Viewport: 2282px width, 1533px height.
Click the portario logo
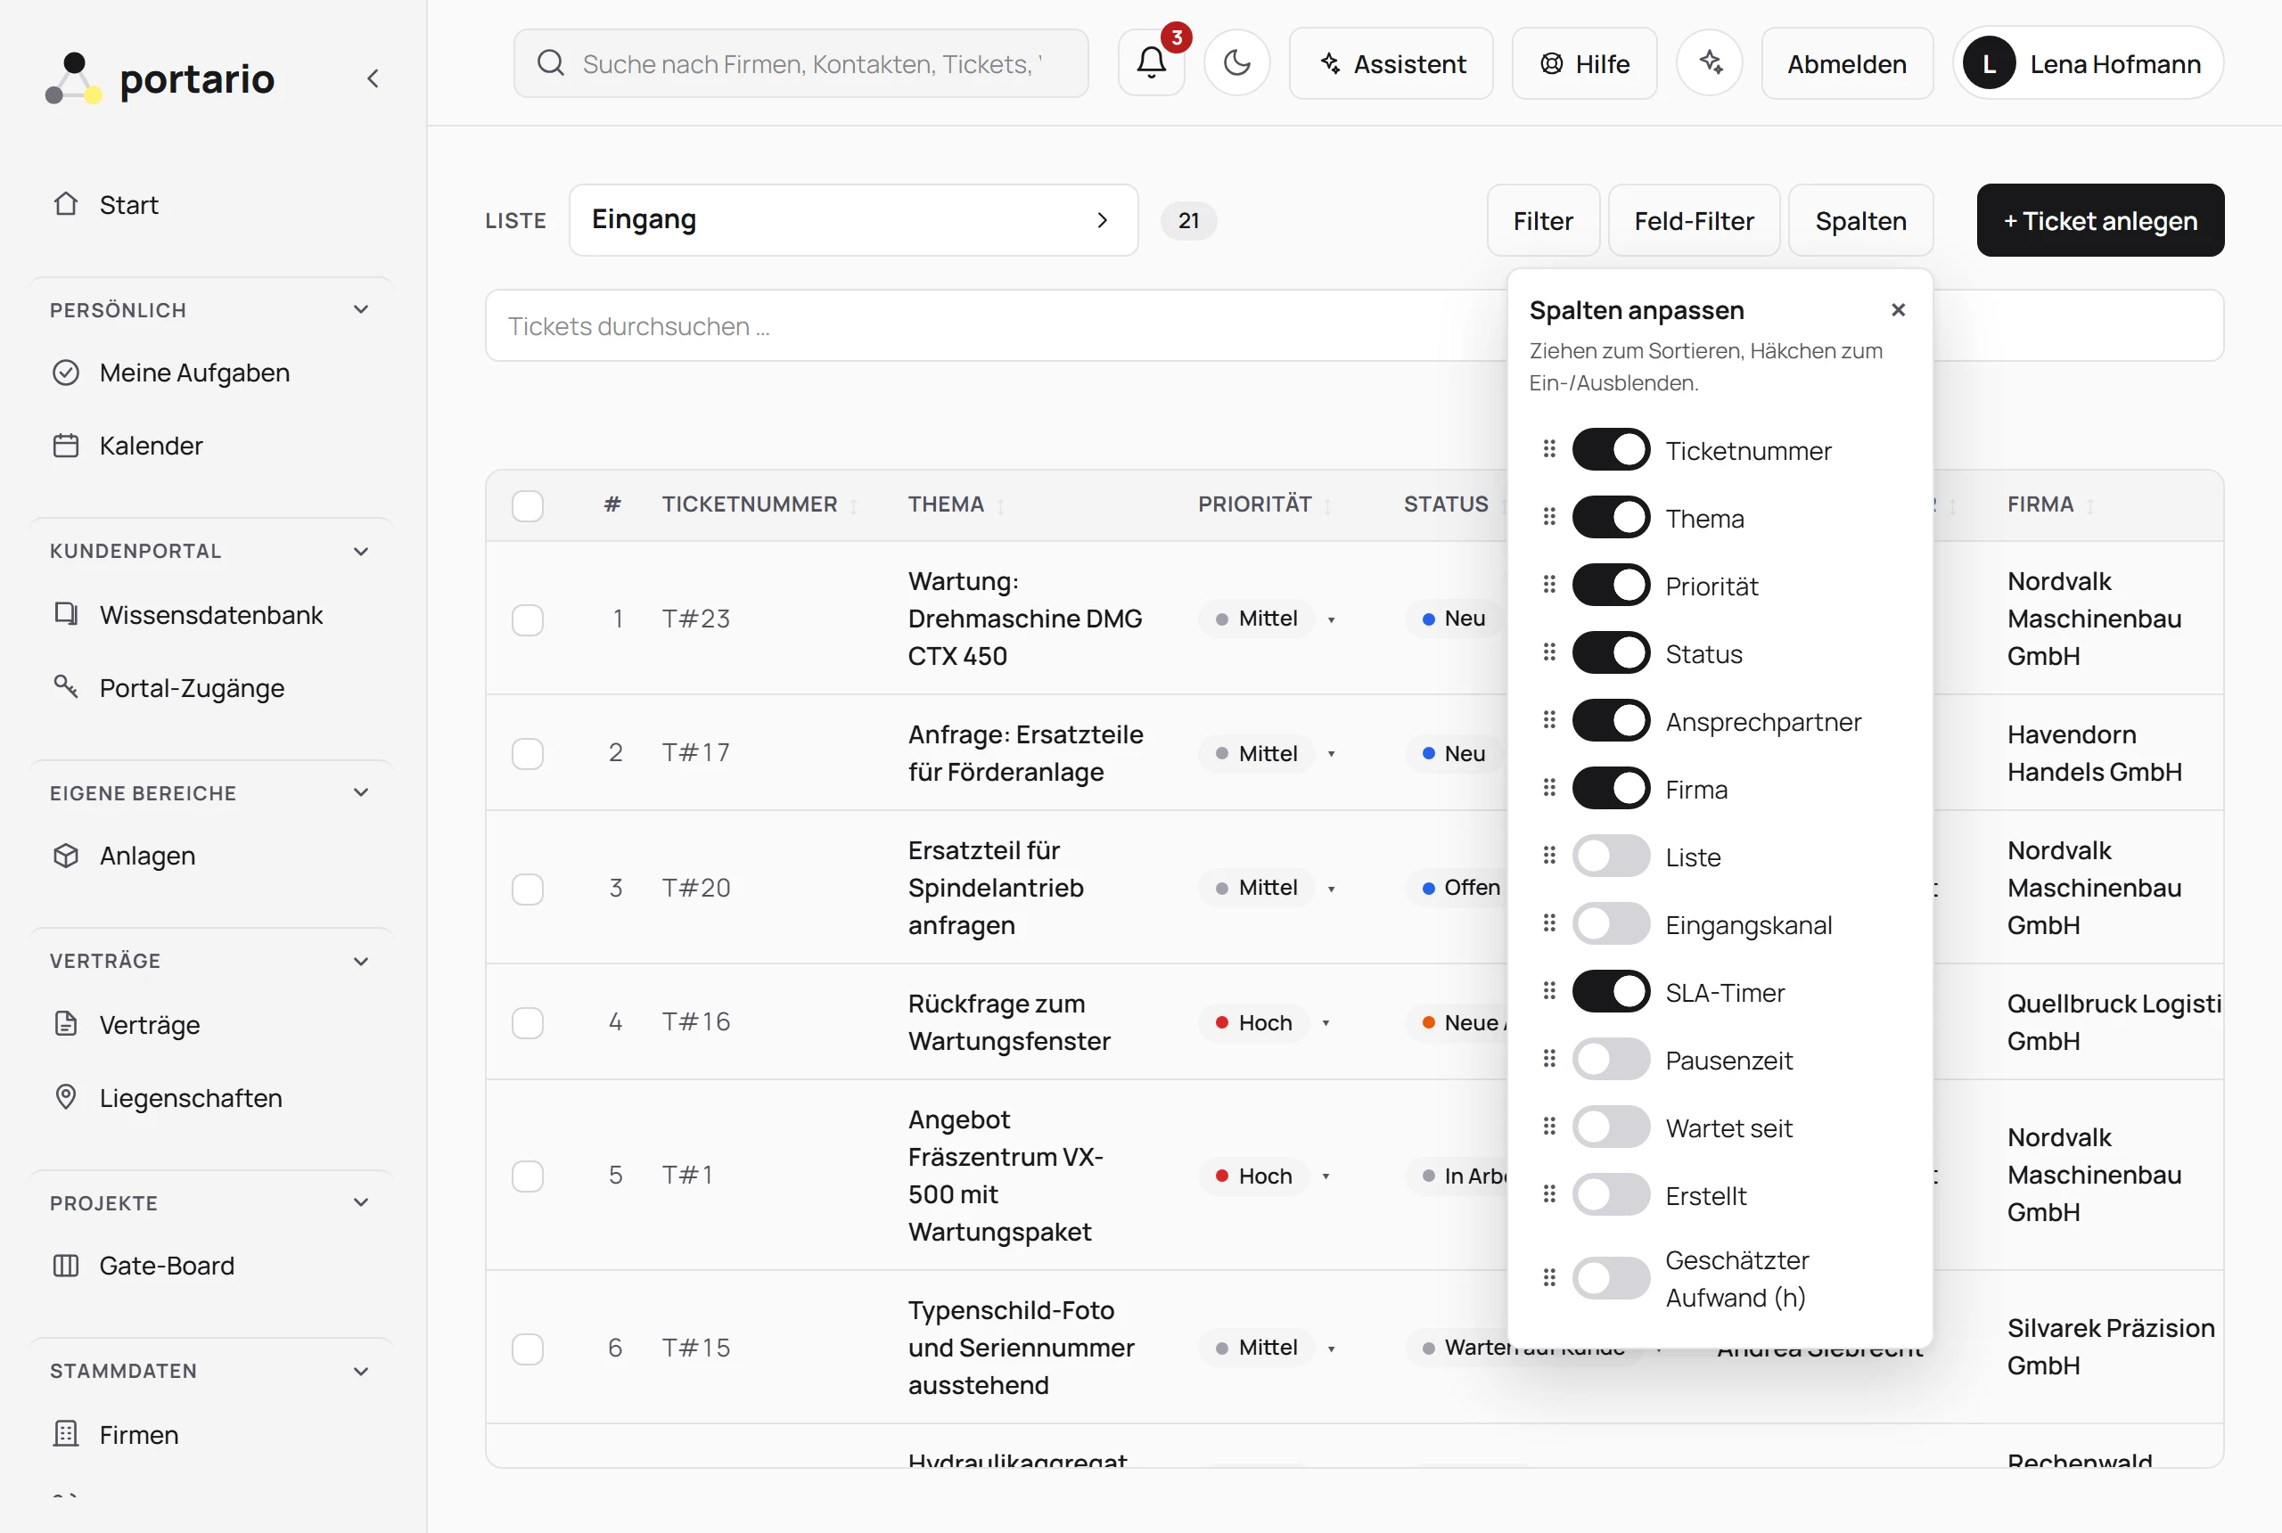click(160, 78)
